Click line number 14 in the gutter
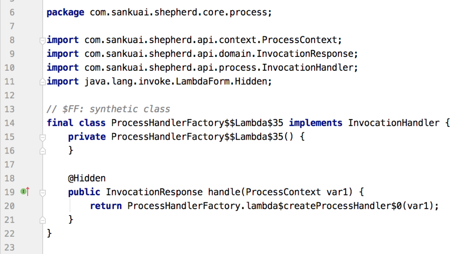This screenshot has height=254, width=466. coord(9,123)
